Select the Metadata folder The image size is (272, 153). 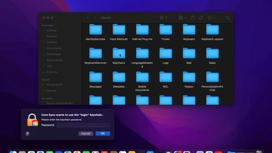coord(119,80)
